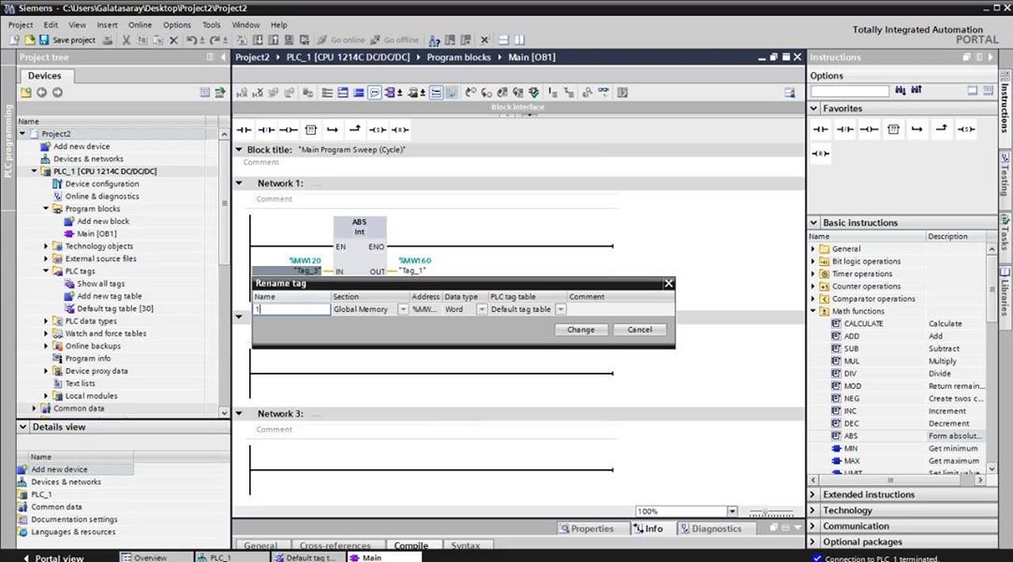Click the Device configuration icon in project tree

tap(57, 185)
